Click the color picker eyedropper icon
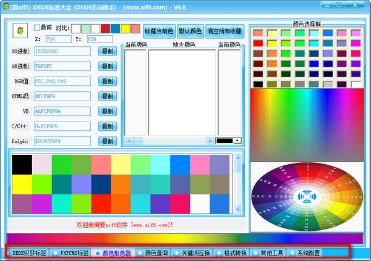This screenshot has height=261, width=371. (20, 30)
